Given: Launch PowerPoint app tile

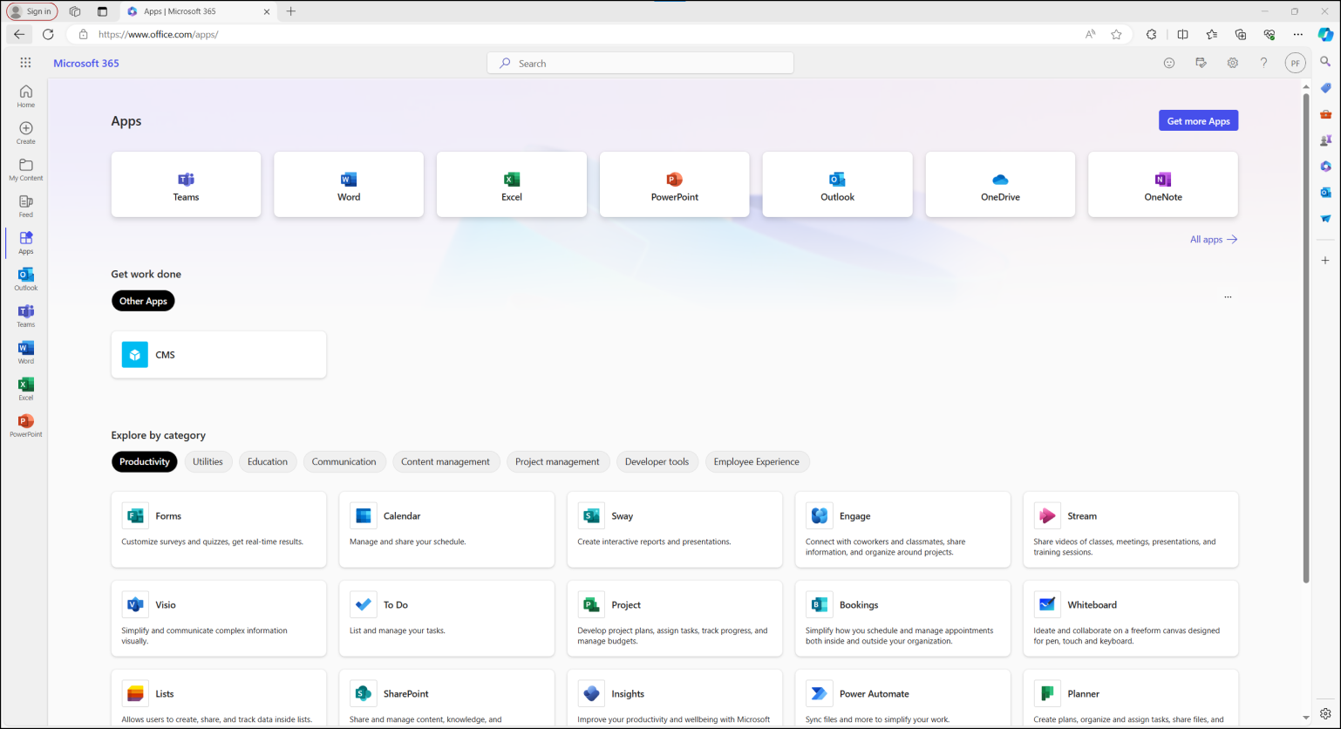Looking at the screenshot, I should 675,185.
